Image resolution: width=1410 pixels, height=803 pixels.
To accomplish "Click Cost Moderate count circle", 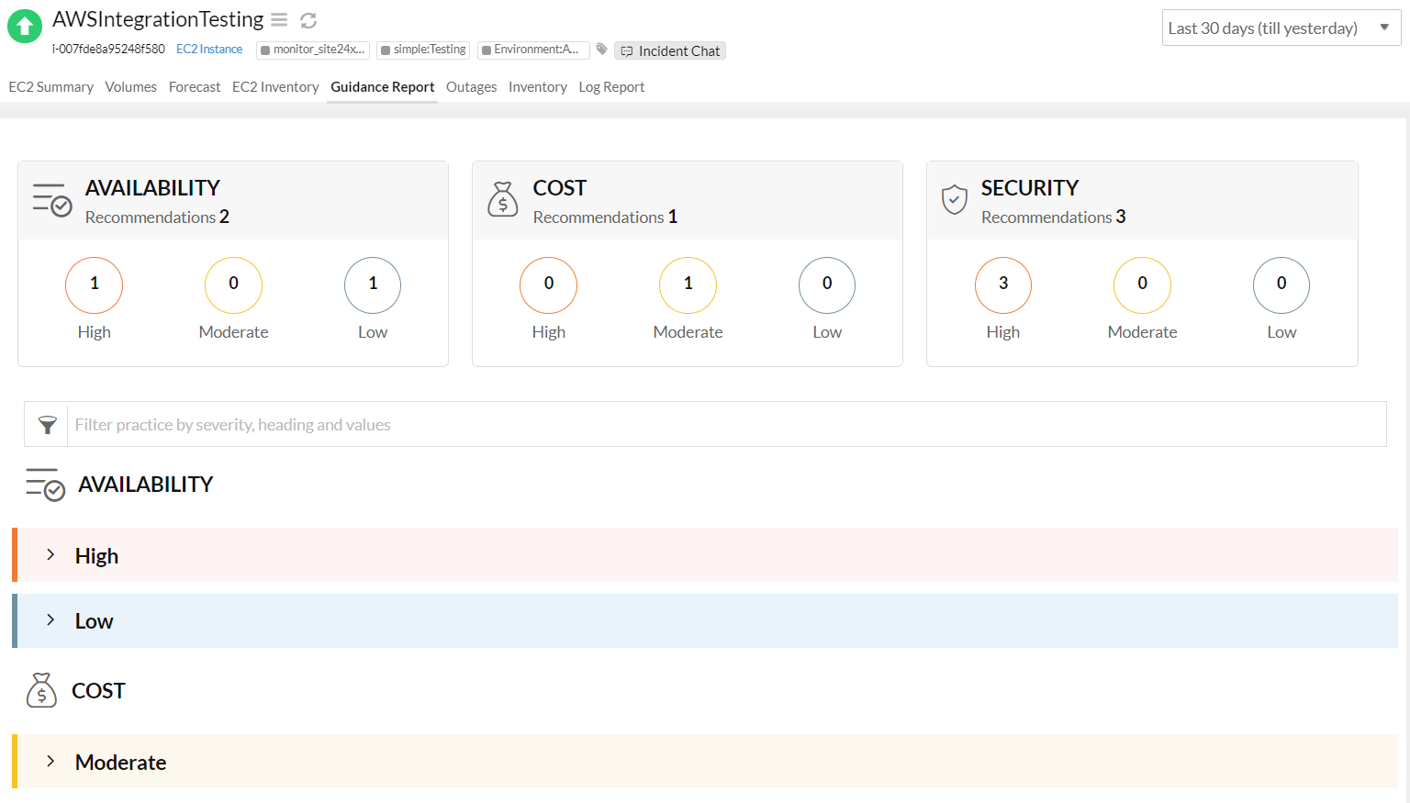I will point(688,284).
